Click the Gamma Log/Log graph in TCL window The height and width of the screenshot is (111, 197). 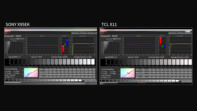point(180,45)
